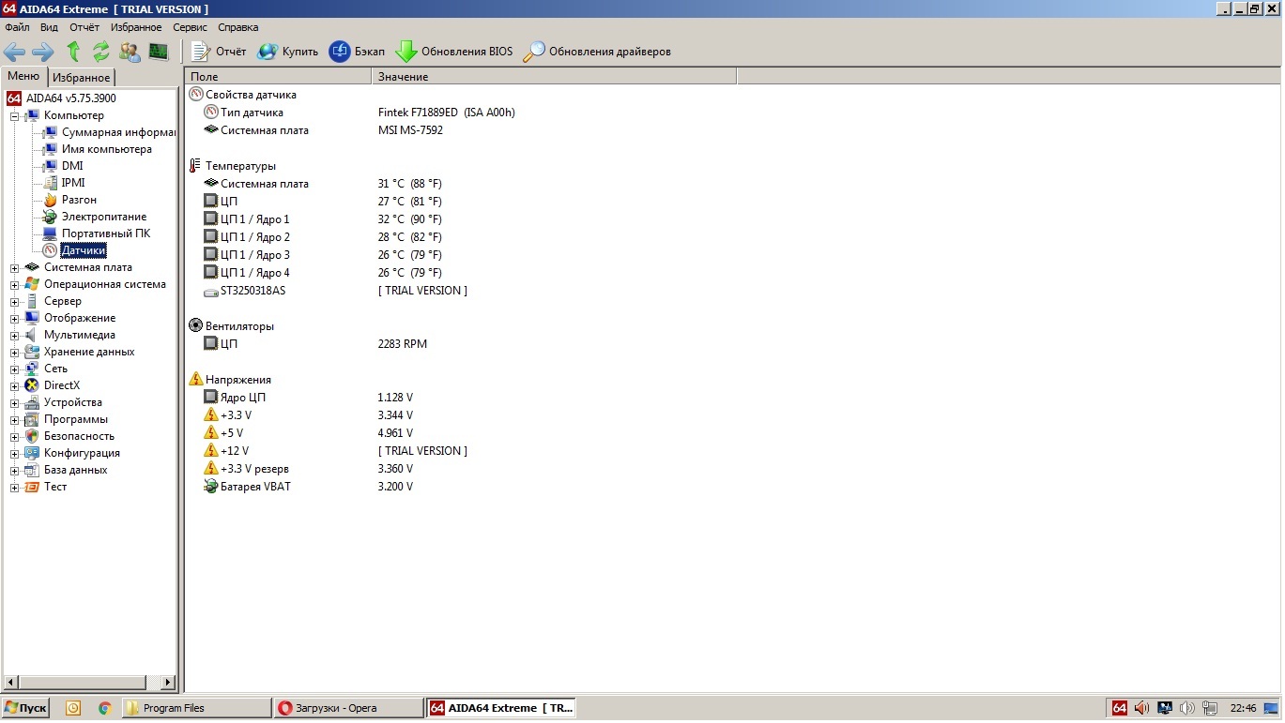Image resolution: width=1285 pixels, height=723 pixels.
Task: Select Суммарная информация in the tree
Action: click(118, 132)
